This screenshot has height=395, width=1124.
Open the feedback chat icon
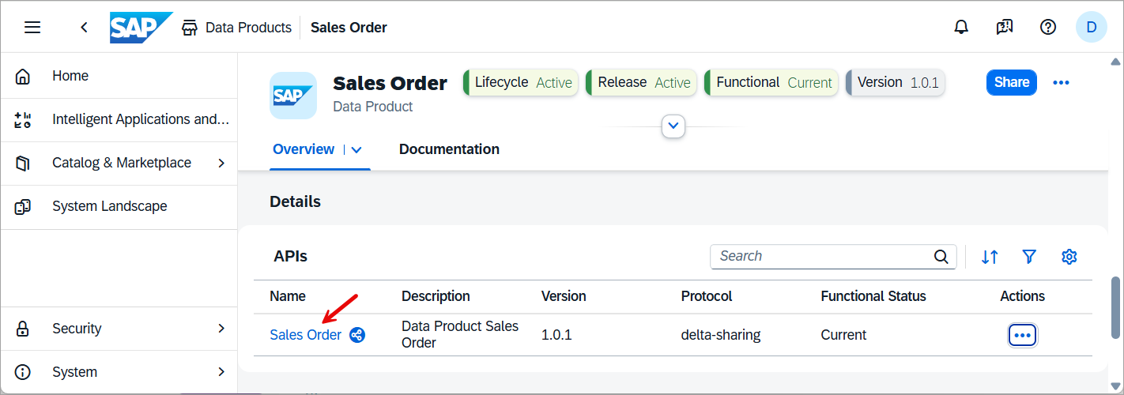(1005, 28)
